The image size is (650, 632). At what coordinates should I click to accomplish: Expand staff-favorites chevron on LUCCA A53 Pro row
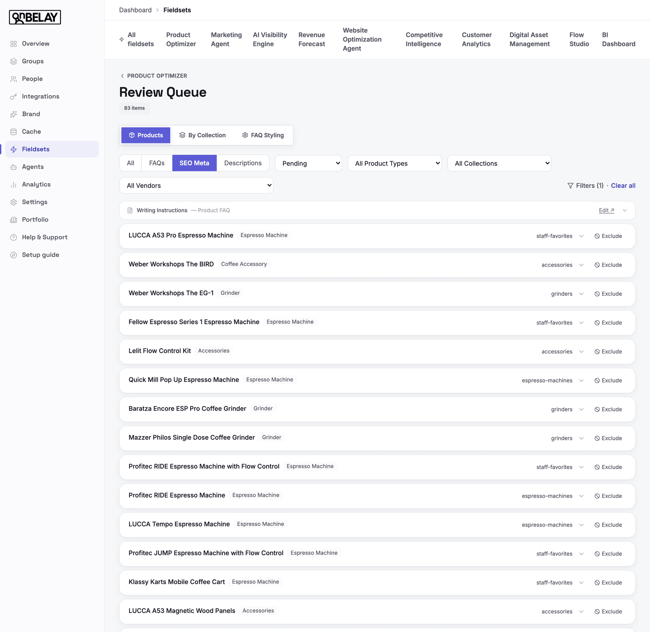point(581,236)
